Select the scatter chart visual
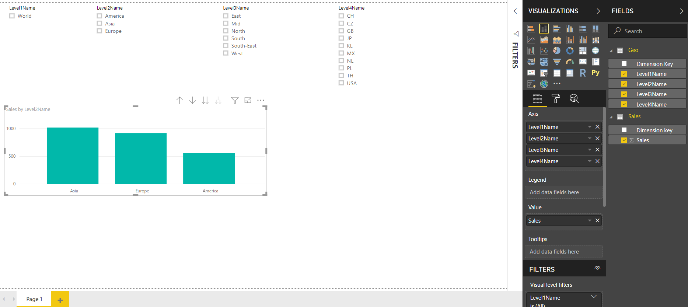Viewport: 688px width, 307px height. (544, 51)
